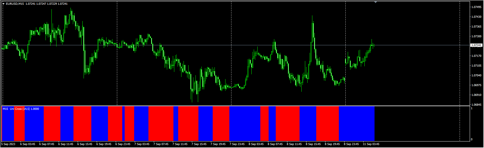
Task: Click the 6 Sep 23:45 time label
Action: click(123, 144)
